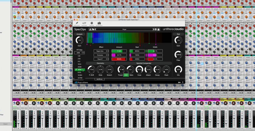Image resolution: width=255 pixels, height=131 pixels.
Task: Click the Keep open pin icon
Action: (77, 23)
